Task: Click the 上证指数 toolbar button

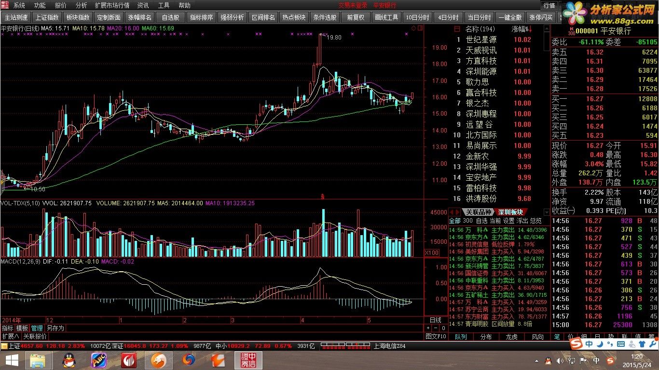Action: coord(47,17)
